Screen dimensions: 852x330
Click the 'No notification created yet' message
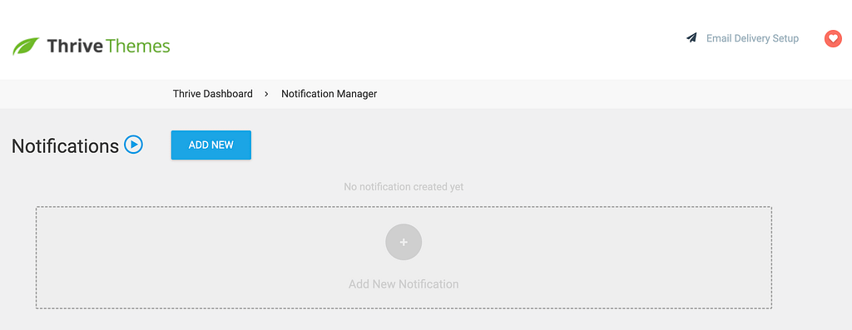[x=404, y=187]
